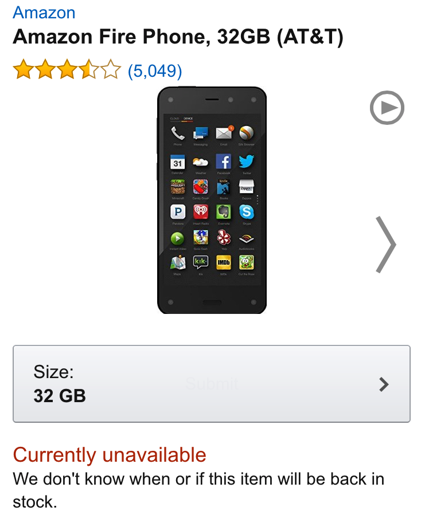Screen dimensions: 421x515
Task: Click the Kik messenger icon
Action: click(x=200, y=262)
